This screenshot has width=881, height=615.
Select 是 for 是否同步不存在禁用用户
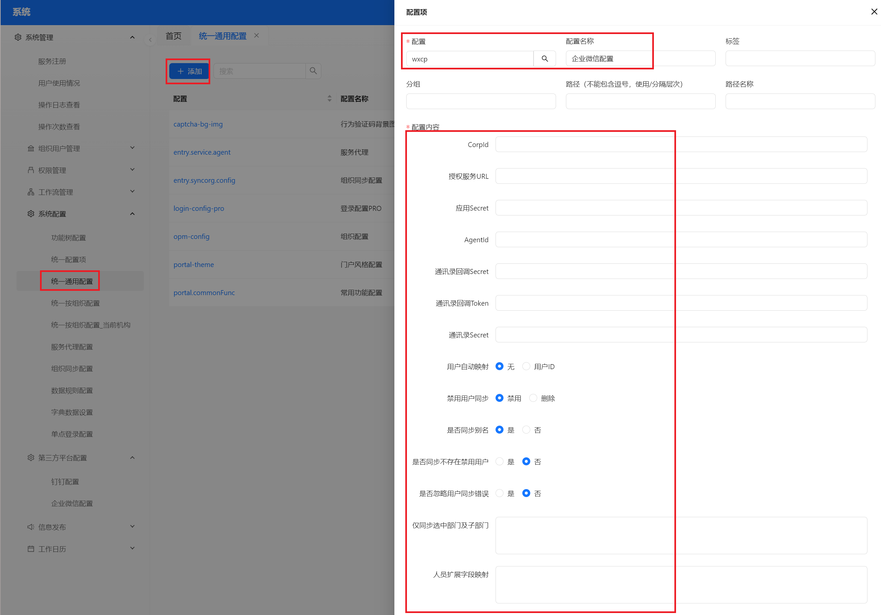[x=499, y=462]
